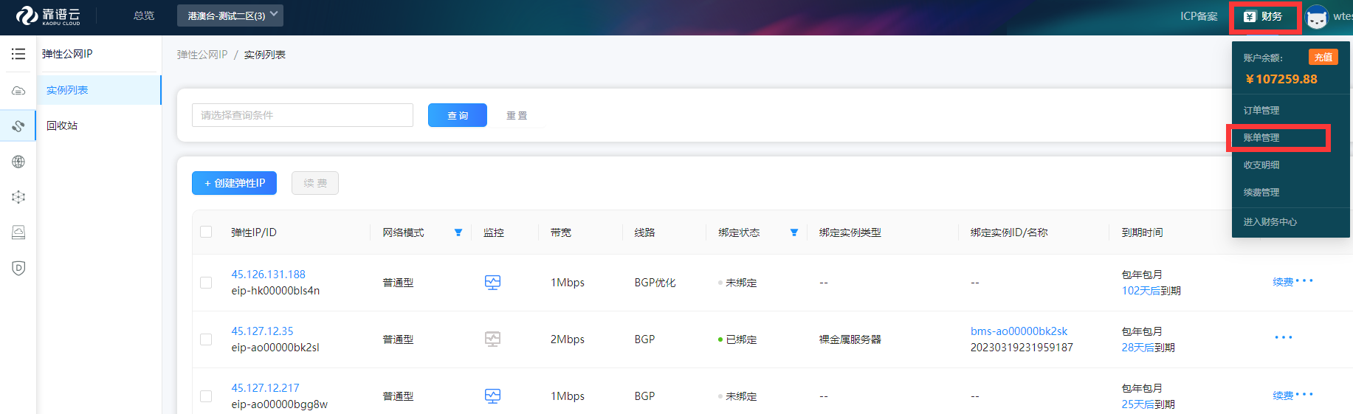
Task: Open more actions for 45.127.12.35 row
Action: [1284, 337]
